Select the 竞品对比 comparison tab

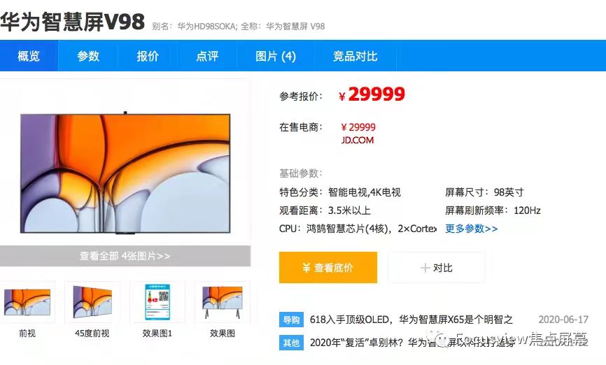(355, 56)
